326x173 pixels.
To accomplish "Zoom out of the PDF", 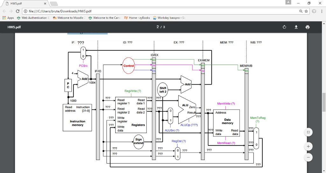I will coord(308,157).
